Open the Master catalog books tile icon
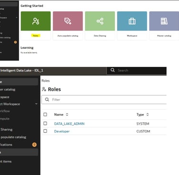The height and width of the screenshot is (175, 179). [x=164, y=21]
